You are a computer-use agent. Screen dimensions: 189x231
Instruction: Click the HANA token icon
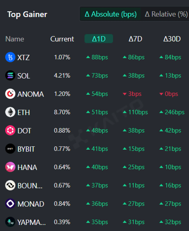click(10, 167)
